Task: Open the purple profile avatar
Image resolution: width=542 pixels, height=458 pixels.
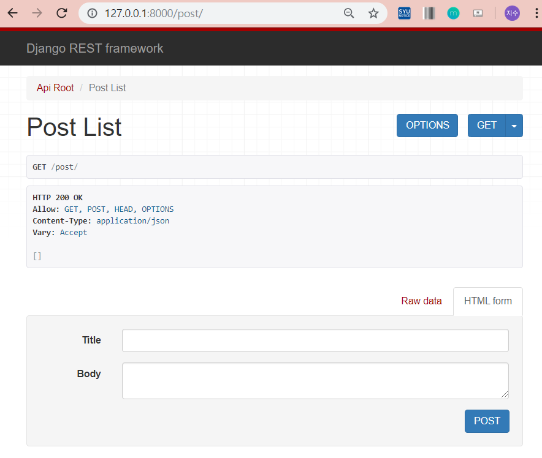Action: [512, 13]
